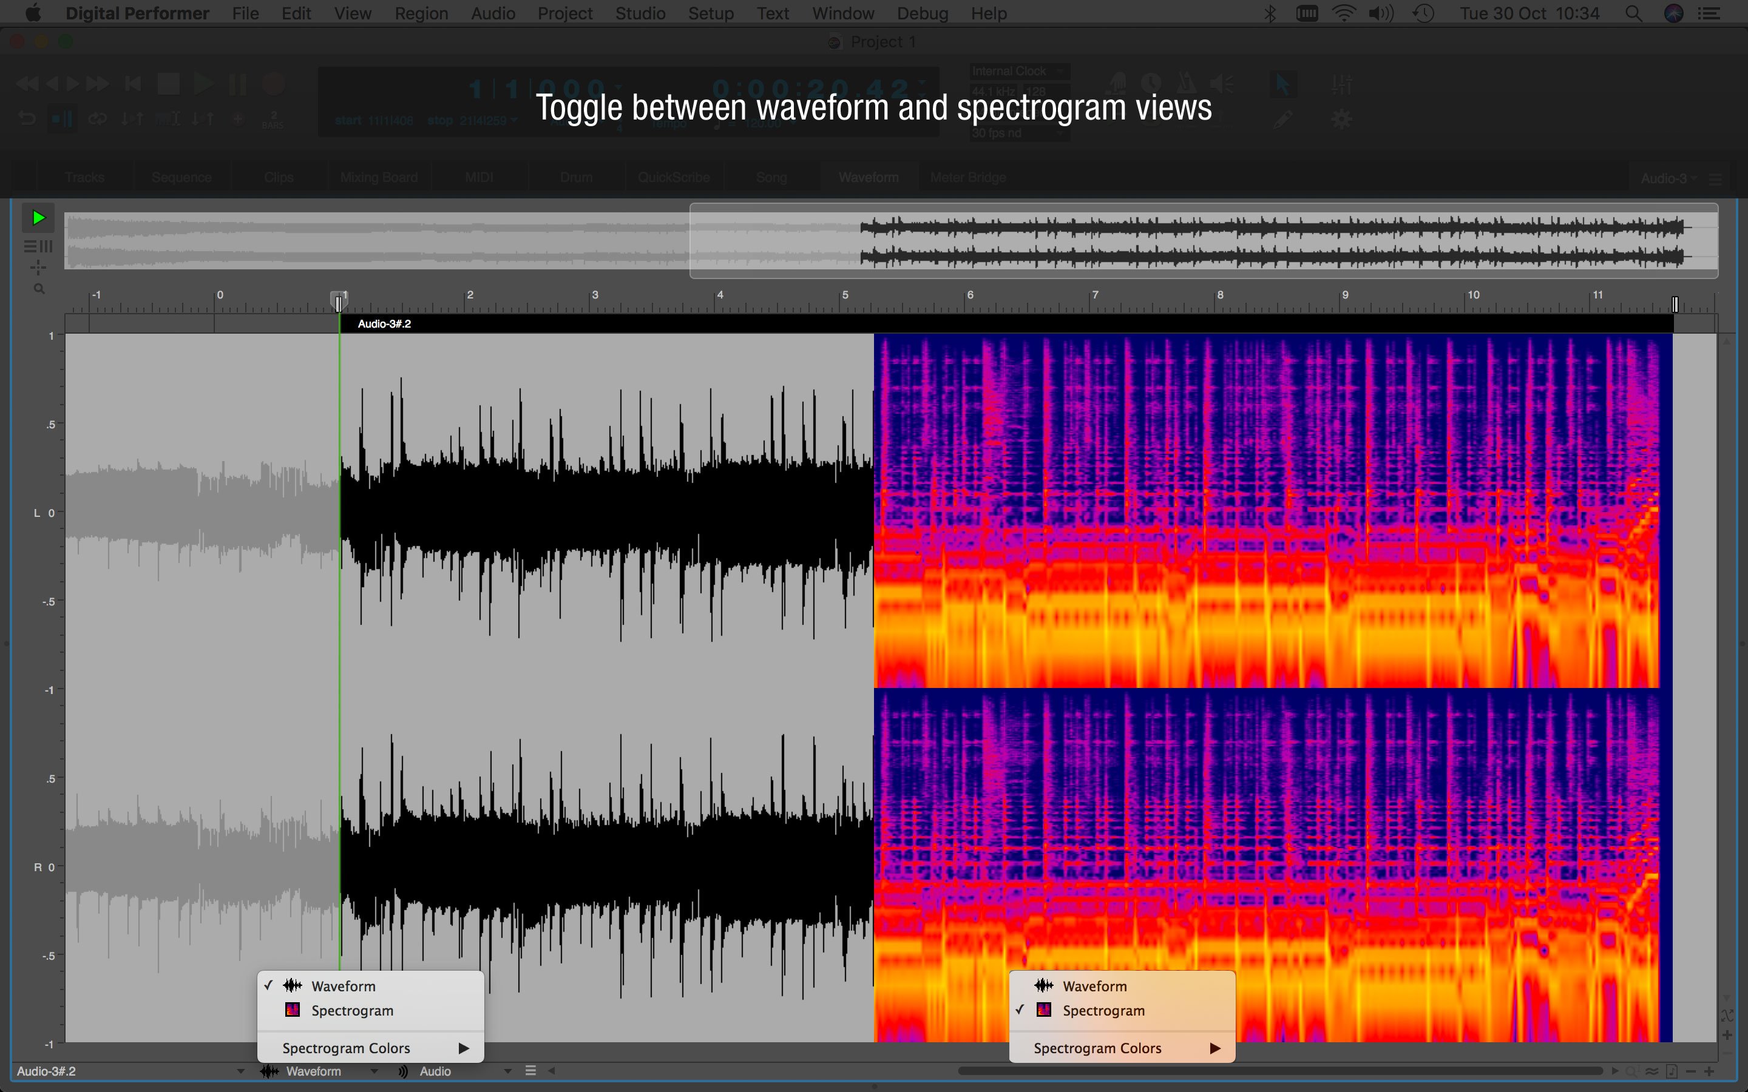
Task: Select the crosshair tool in the left strip
Action: tap(38, 268)
